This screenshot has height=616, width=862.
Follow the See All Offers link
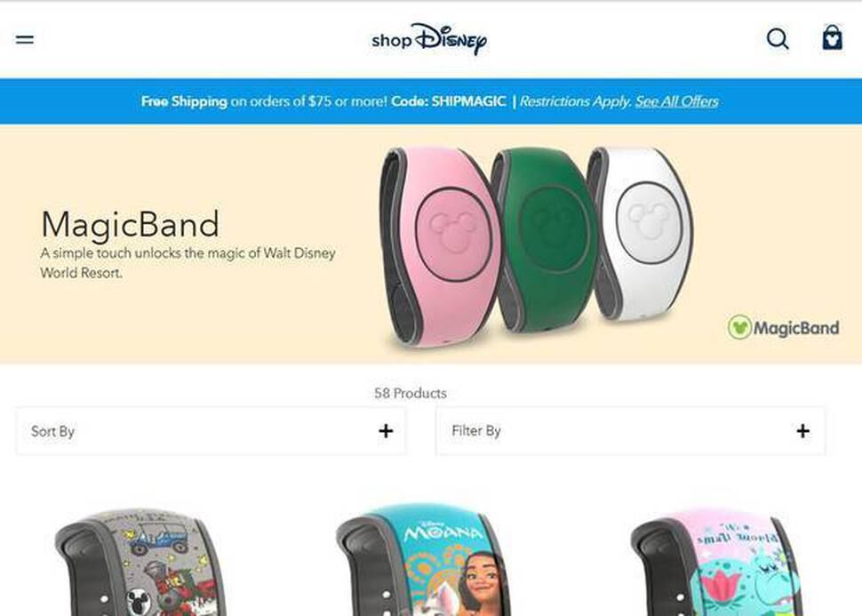pyautogui.click(x=677, y=101)
